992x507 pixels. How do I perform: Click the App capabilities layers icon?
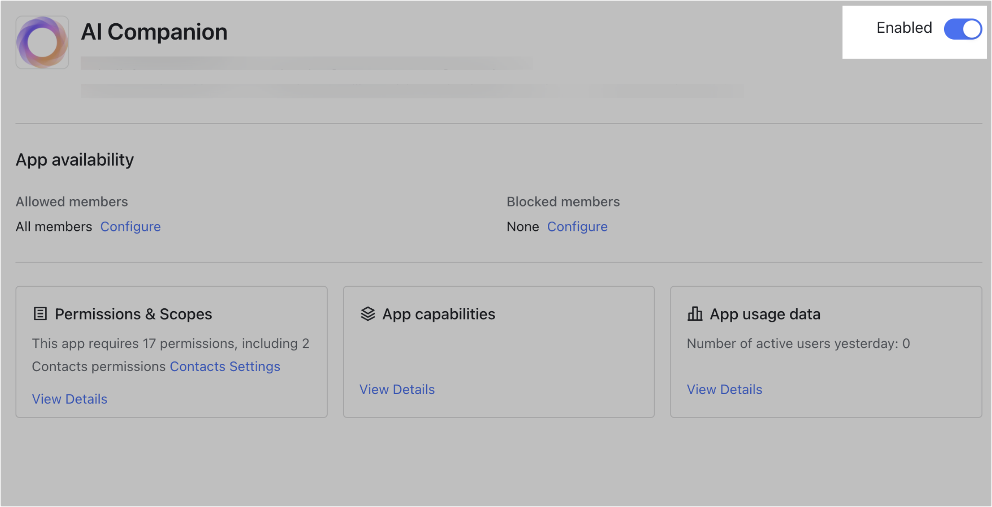368,314
